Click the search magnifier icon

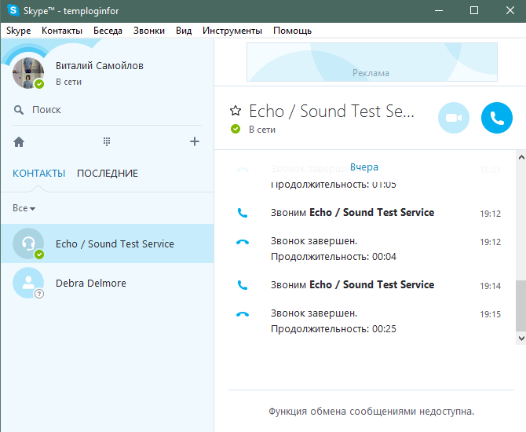coord(19,110)
